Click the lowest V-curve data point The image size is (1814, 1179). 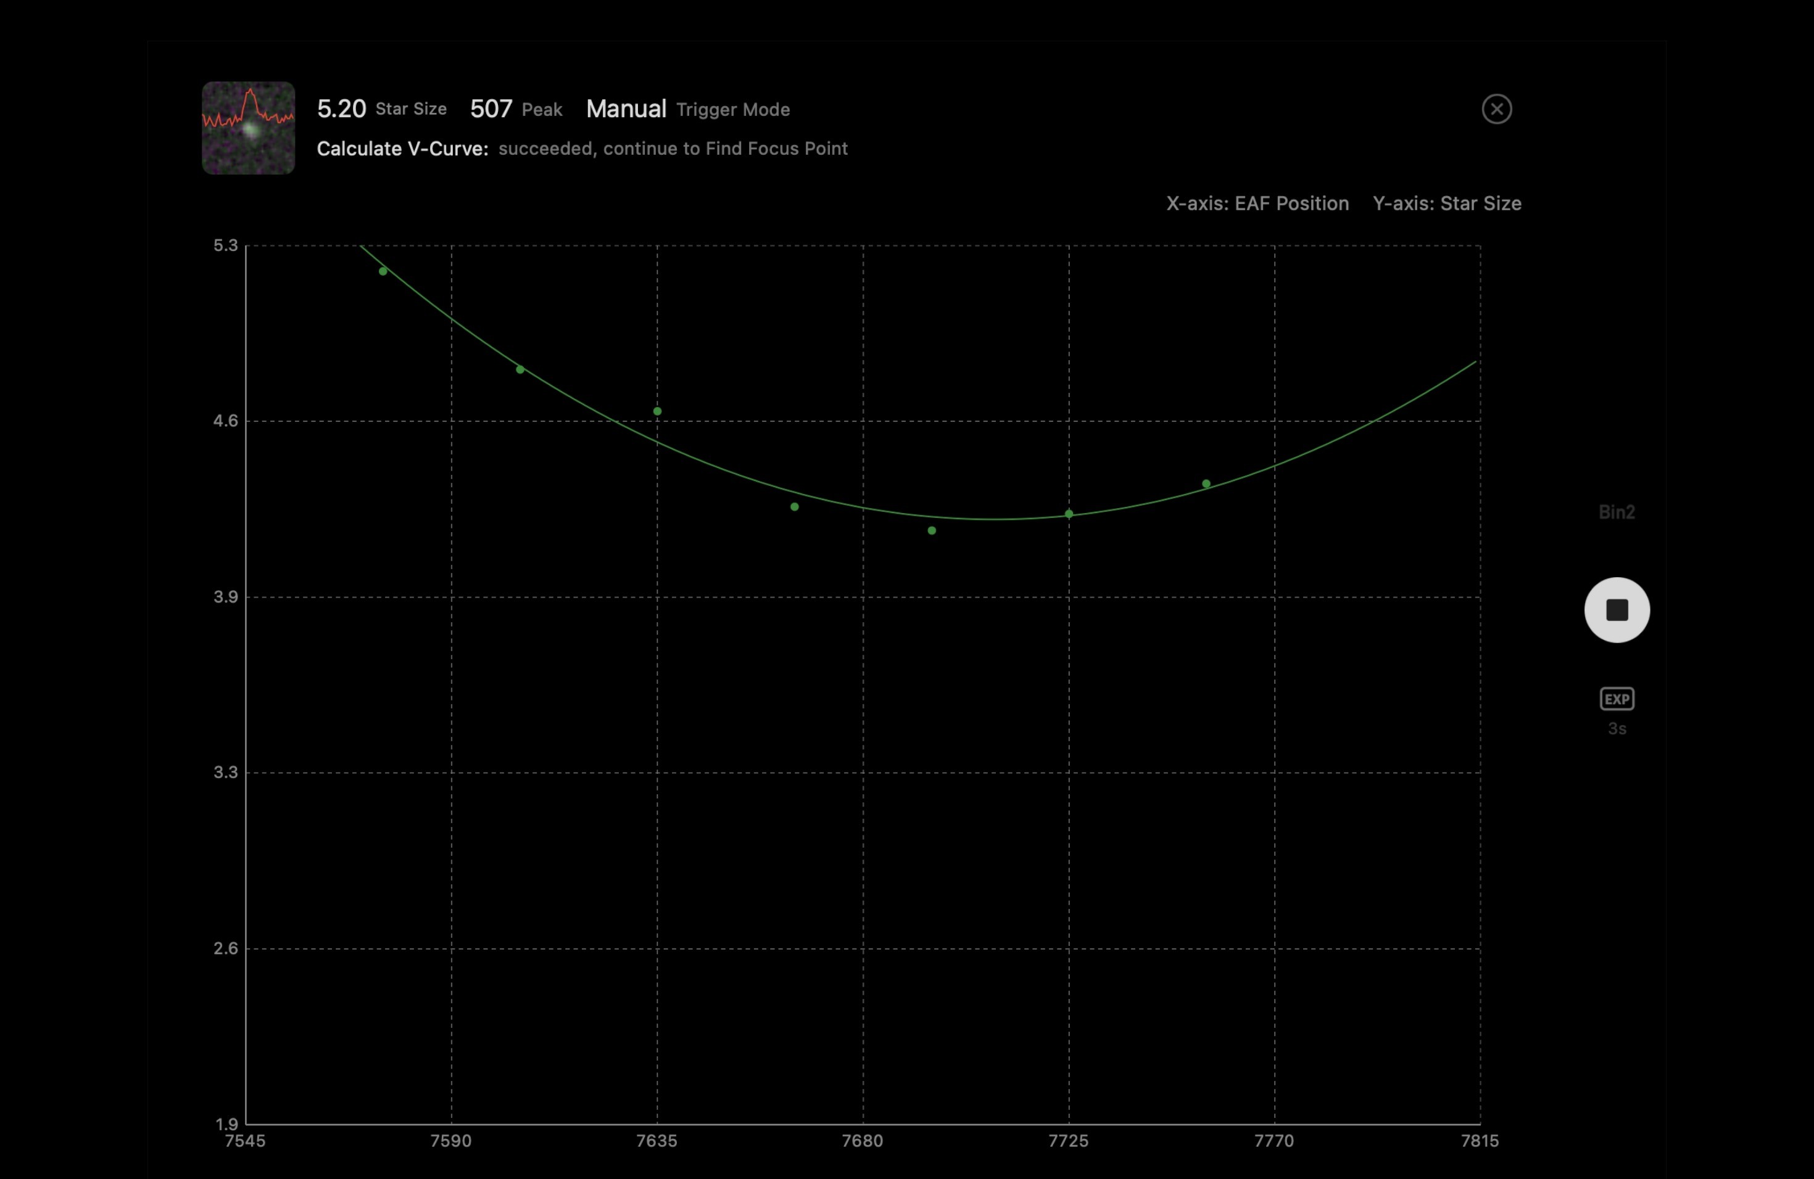click(x=932, y=530)
